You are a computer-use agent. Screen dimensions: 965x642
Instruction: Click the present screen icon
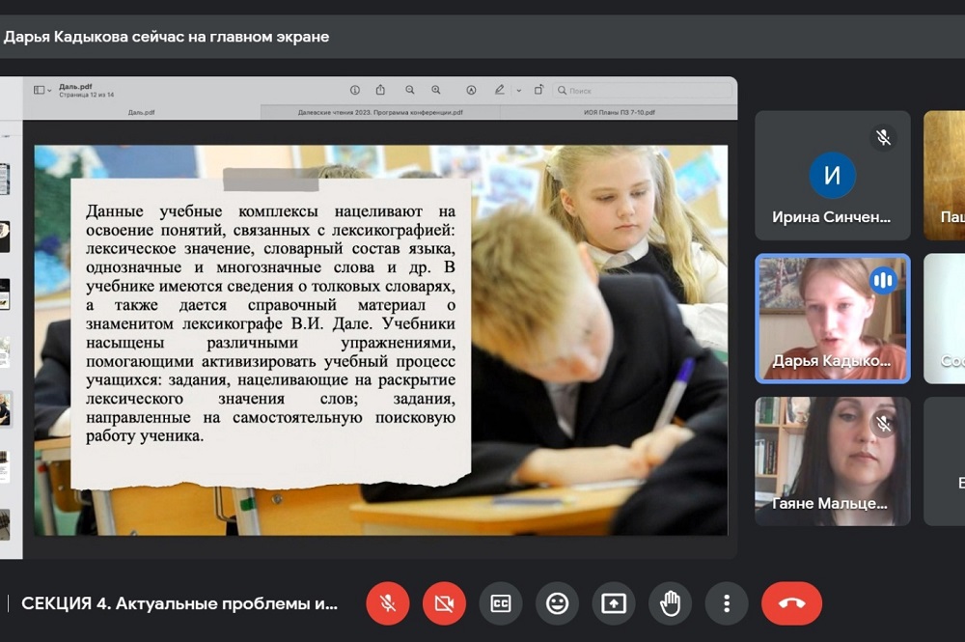[614, 603]
